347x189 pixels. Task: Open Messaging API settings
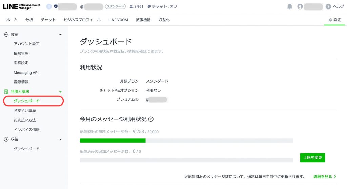pos(26,73)
